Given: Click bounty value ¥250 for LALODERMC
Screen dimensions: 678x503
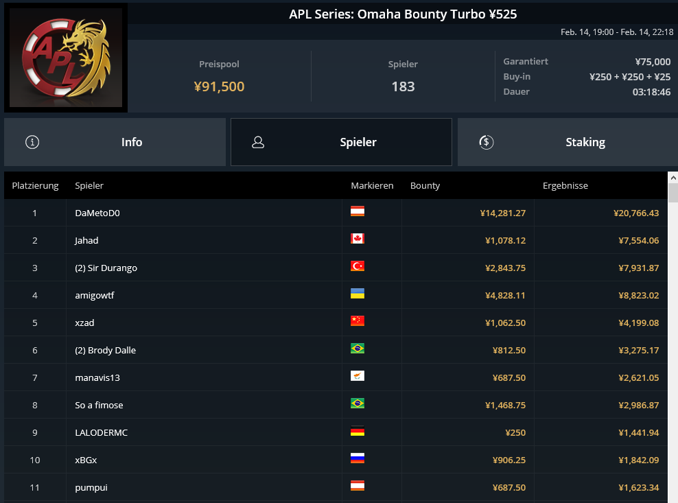Looking at the screenshot, I should (515, 432).
